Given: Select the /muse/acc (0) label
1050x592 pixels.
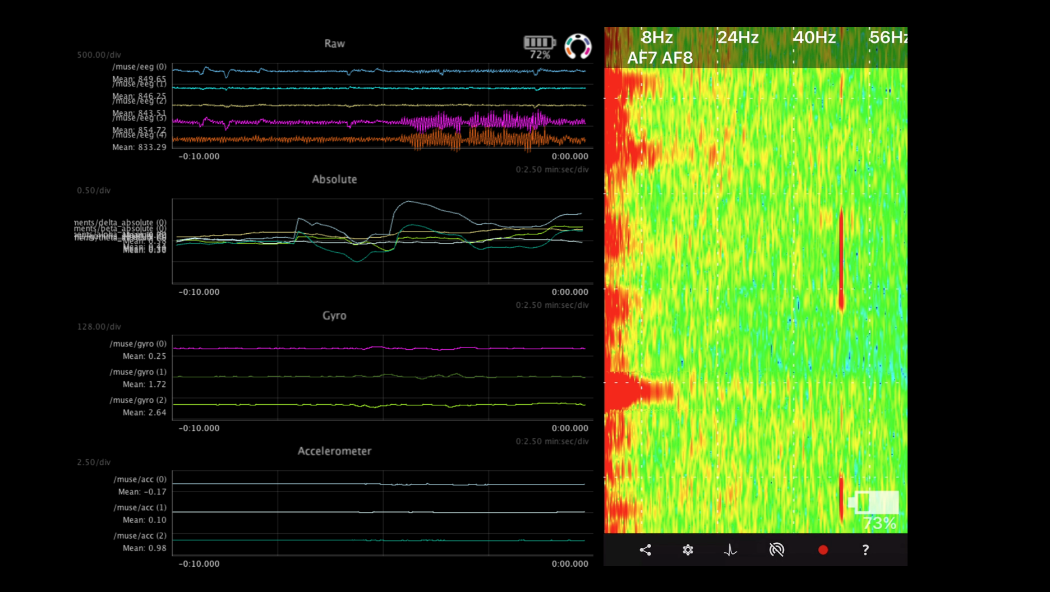Looking at the screenshot, I should click(140, 479).
